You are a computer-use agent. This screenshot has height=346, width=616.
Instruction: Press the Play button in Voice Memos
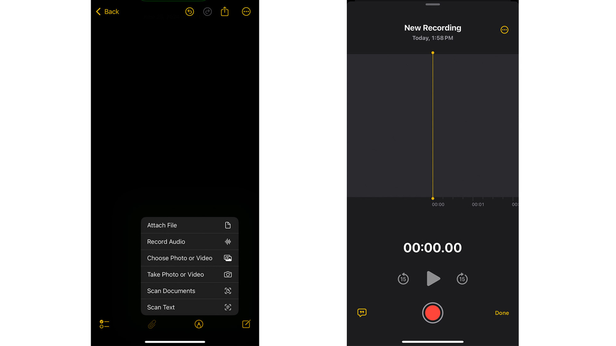click(x=433, y=278)
